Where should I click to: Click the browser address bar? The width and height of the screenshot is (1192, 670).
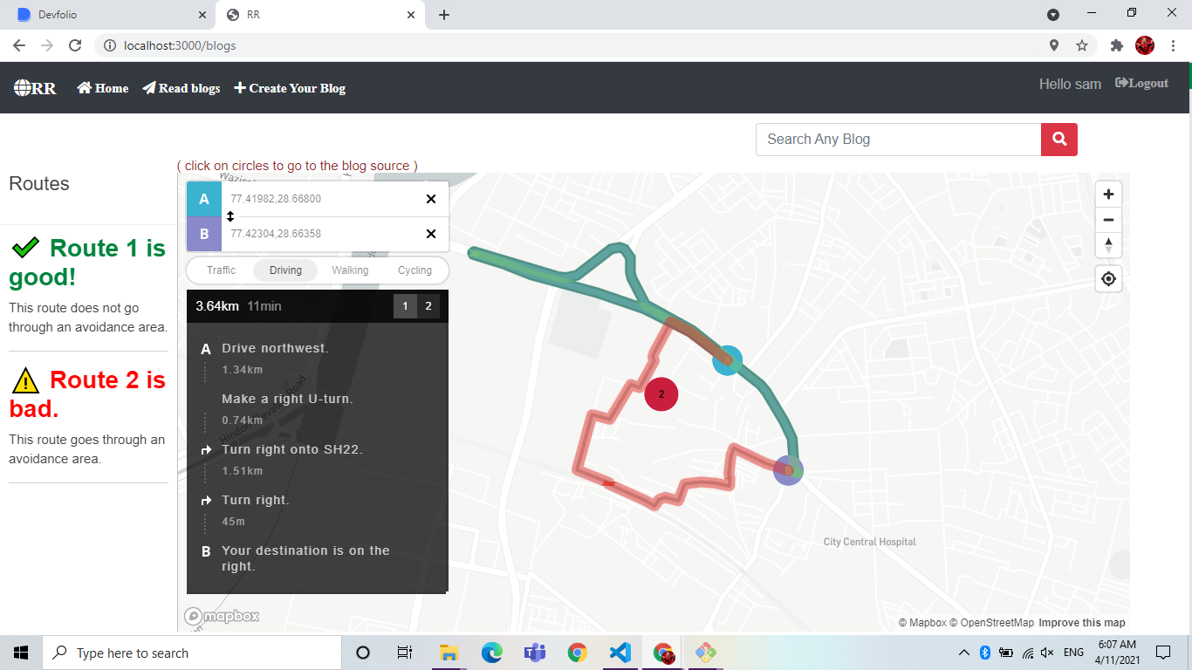pos(567,45)
